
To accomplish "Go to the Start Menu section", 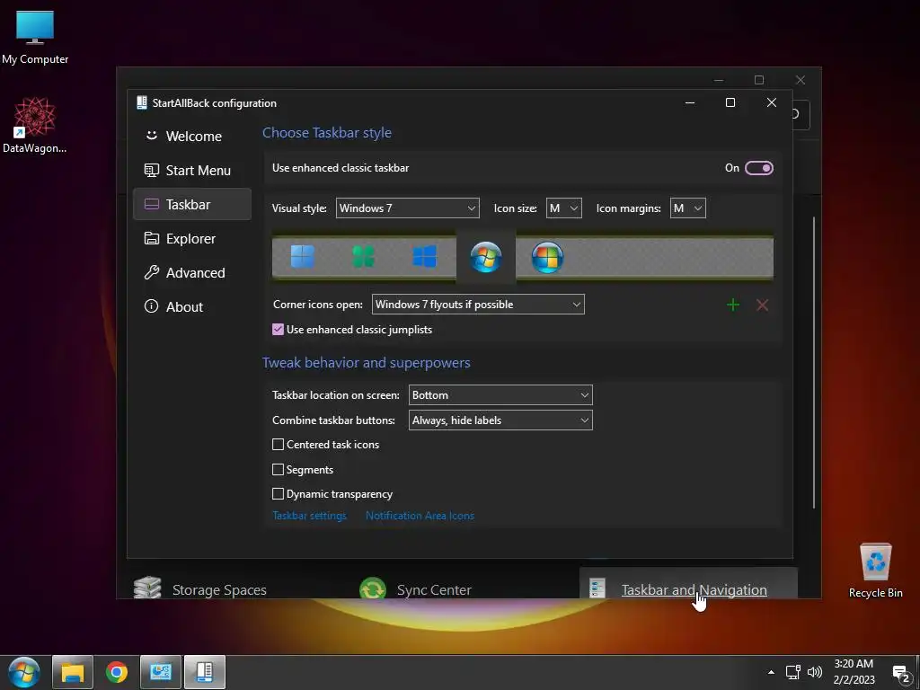I will click(x=192, y=170).
